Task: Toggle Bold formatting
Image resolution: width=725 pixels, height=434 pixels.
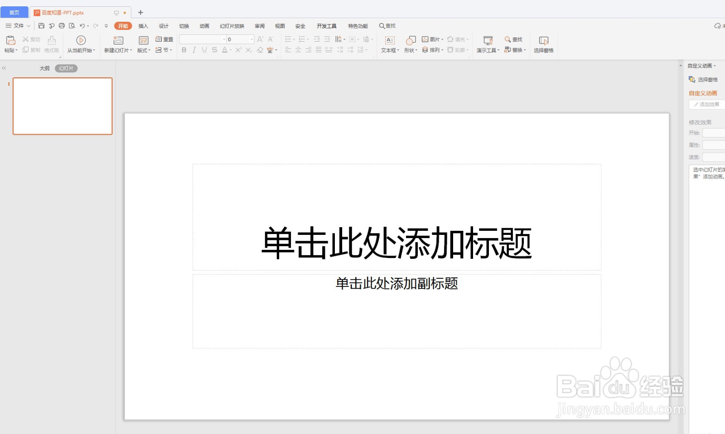Action: 184,50
